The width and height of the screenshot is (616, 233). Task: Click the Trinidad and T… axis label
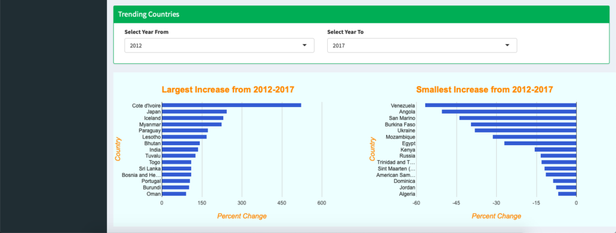pyautogui.click(x=396, y=163)
